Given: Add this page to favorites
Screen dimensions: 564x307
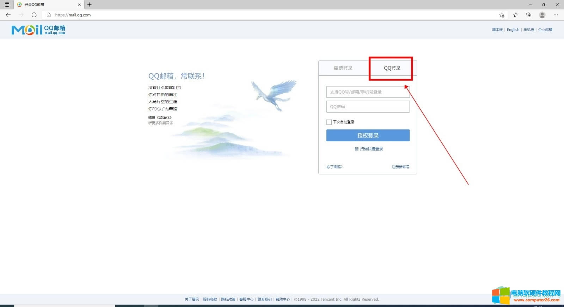Looking at the screenshot, I should pyautogui.click(x=502, y=15).
